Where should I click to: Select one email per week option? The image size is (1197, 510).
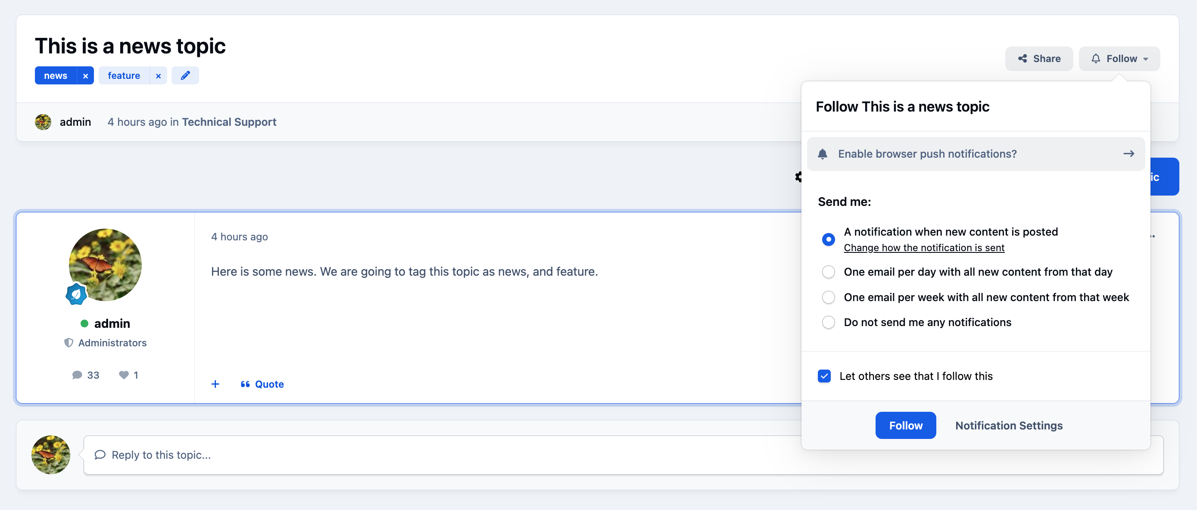[x=828, y=297]
